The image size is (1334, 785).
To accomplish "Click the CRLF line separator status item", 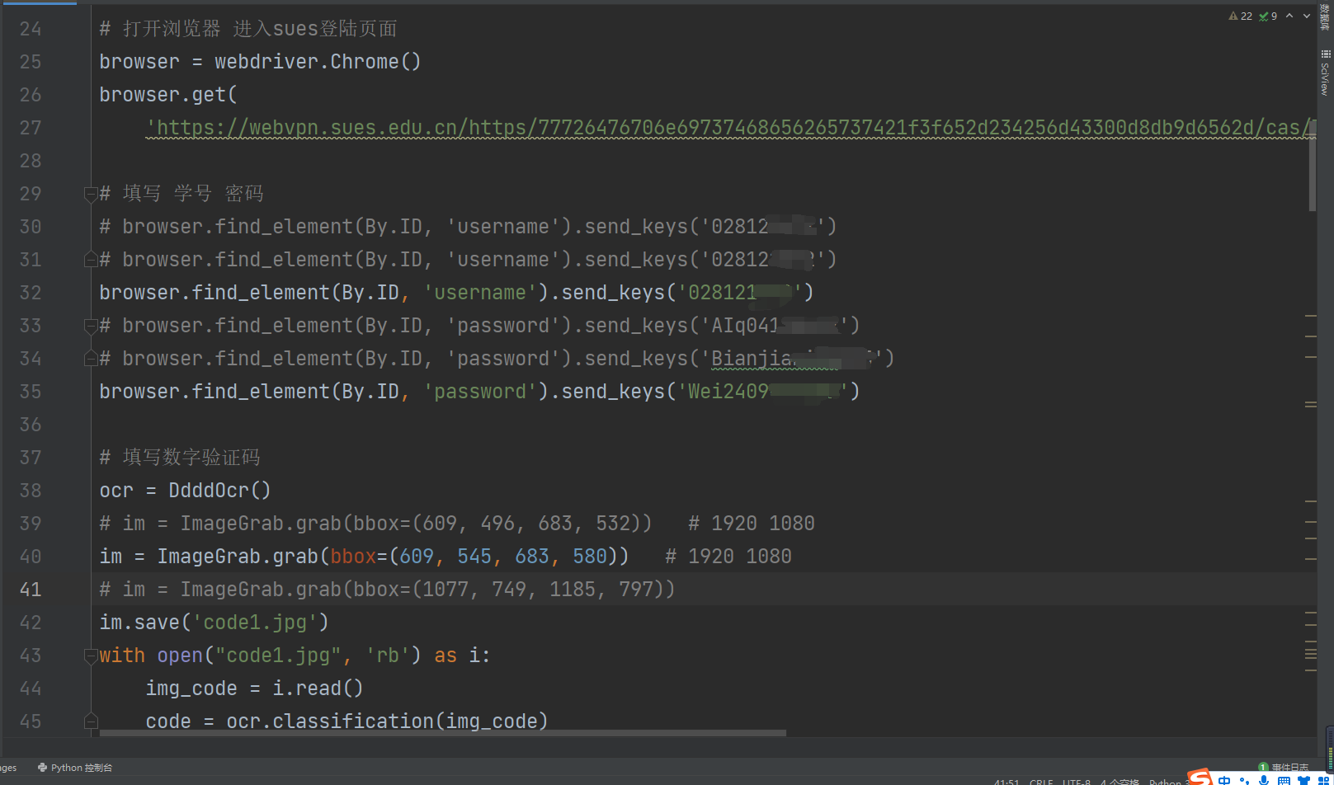I will [1041, 782].
